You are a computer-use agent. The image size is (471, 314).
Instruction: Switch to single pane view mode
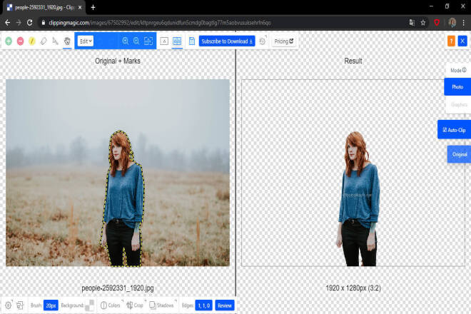(x=164, y=41)
